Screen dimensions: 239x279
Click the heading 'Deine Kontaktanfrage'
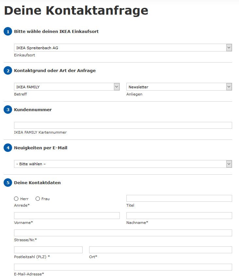click(x=76, y=11)
